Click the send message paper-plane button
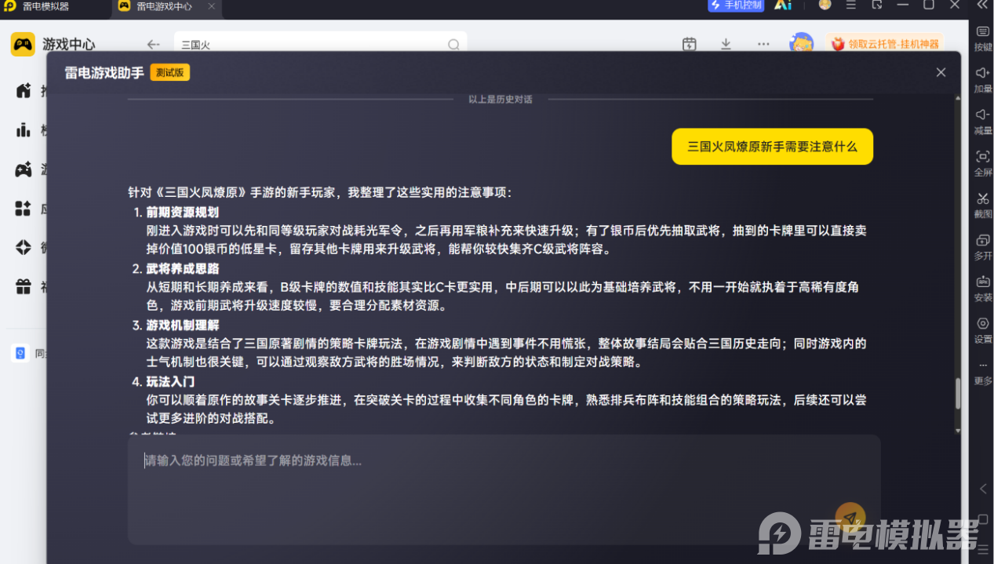Viewport: 994px width, 564px height. coord(850,518)
